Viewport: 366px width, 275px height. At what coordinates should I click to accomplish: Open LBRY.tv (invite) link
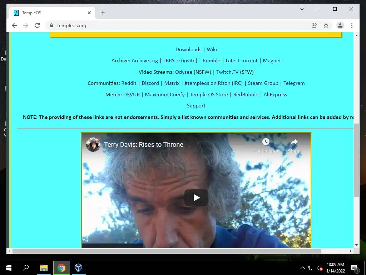[x=180, y=61]
